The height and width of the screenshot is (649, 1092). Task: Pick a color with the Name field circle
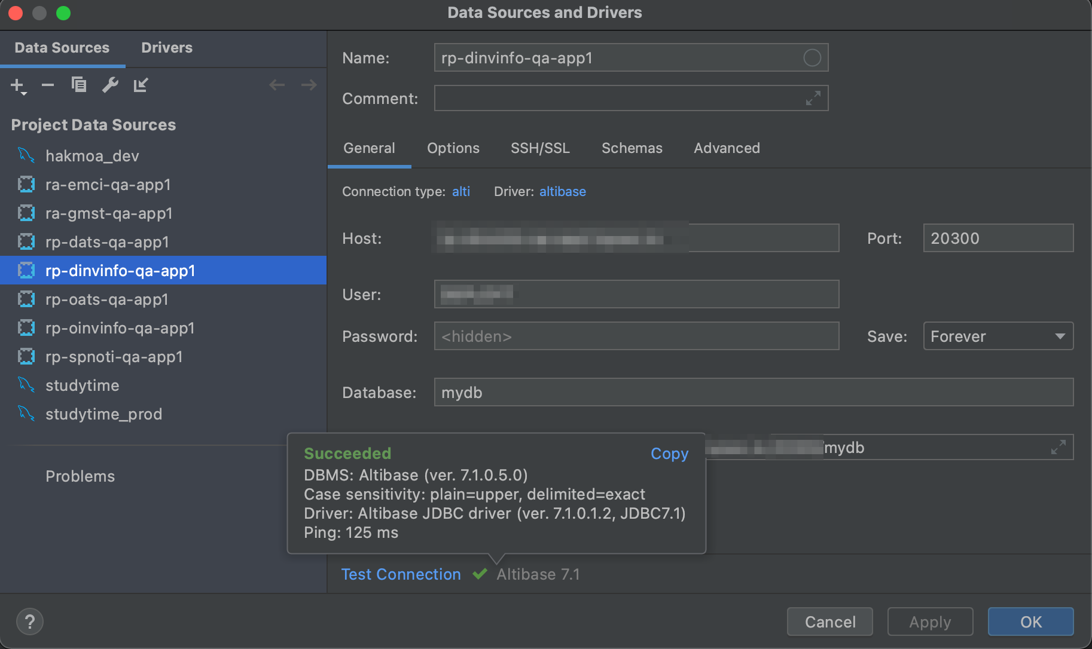(x=812, y=58)
